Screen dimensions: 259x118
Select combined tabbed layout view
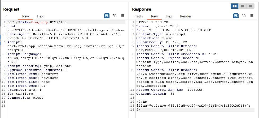click(251, 6)
